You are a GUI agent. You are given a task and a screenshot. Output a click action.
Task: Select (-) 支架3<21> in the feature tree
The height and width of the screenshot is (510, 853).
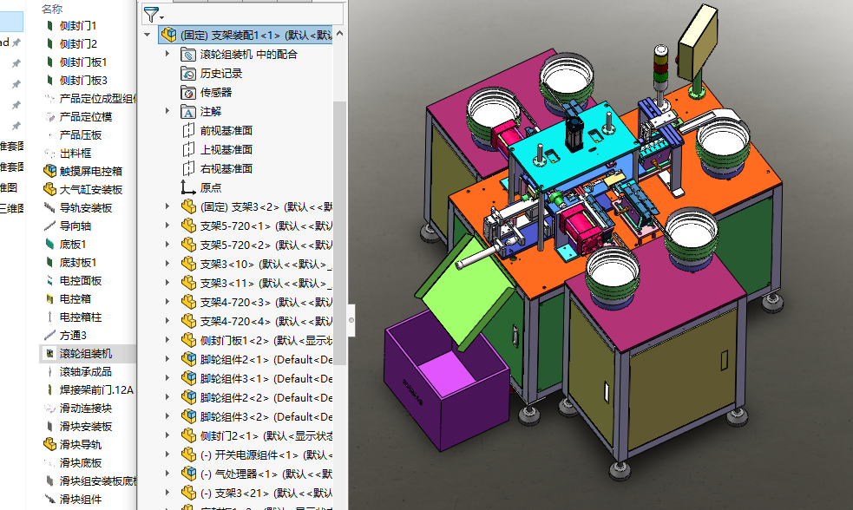coord(266,494)
